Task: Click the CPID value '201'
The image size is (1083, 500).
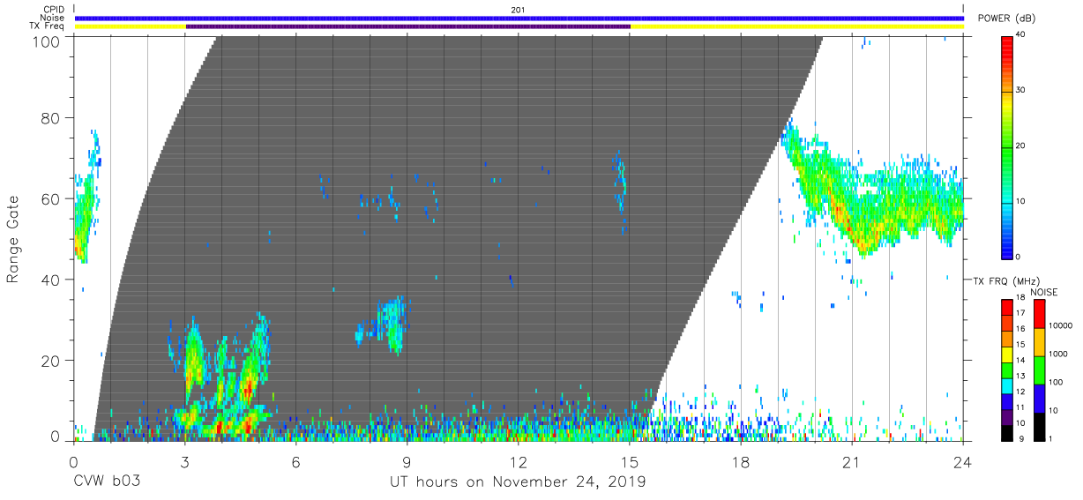Action: tap(519, 10)
